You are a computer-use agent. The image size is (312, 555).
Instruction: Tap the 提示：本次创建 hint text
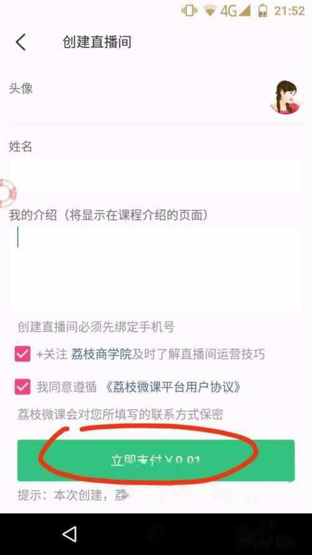(x=72, y=495)
